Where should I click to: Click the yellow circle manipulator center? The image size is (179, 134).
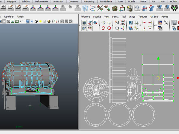click(158, 78)
